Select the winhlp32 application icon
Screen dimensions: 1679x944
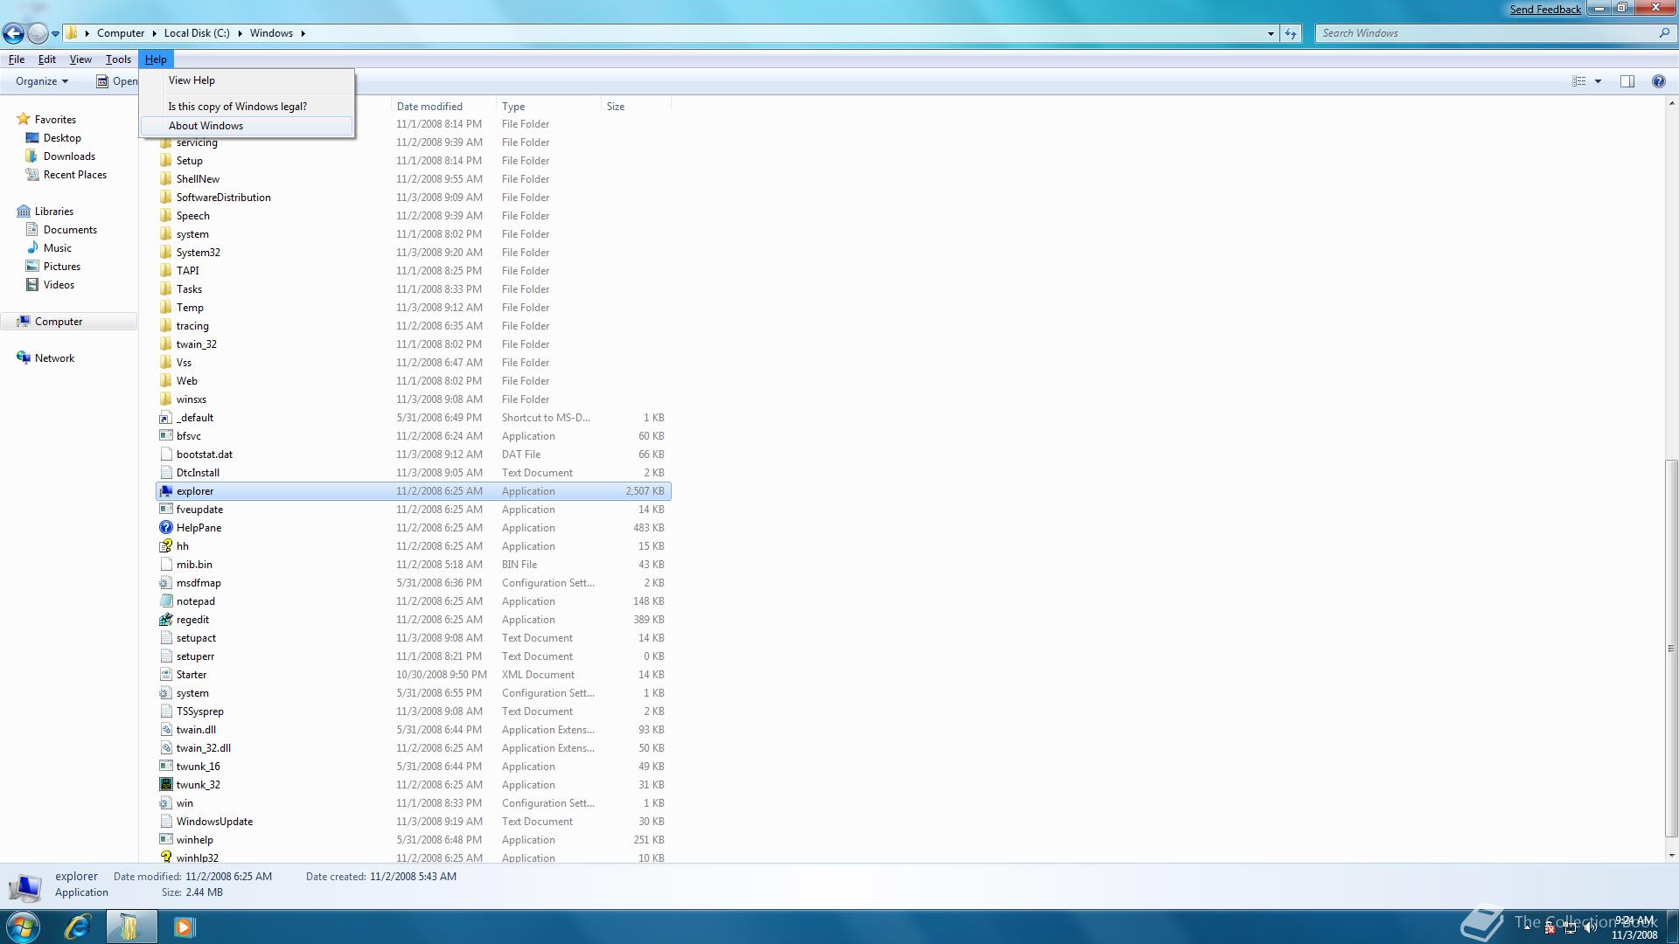point(166,857)
